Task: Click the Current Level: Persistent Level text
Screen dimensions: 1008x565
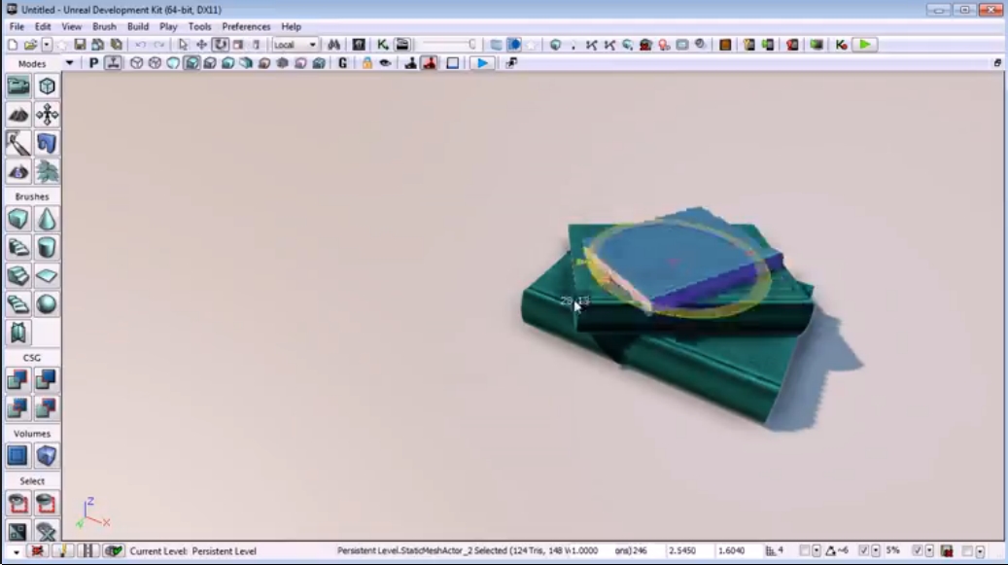Action: (x=192, y=550)
